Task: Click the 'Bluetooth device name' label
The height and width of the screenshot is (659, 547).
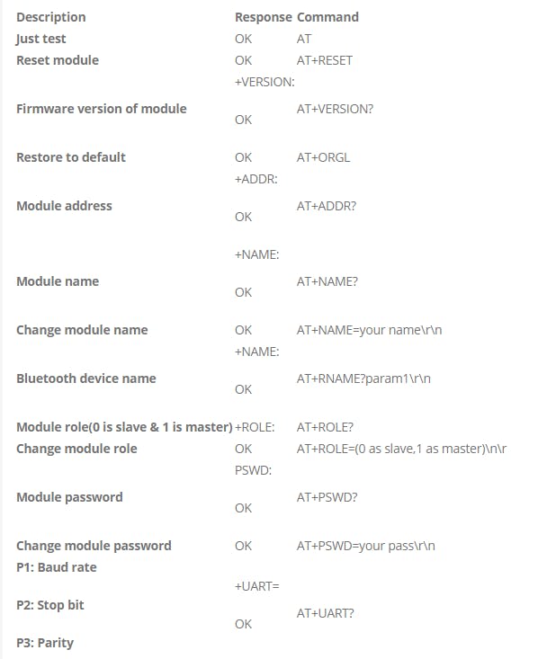Action: click(x=86, y=378)
